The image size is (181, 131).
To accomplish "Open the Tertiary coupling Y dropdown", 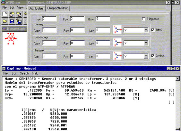I will coord(146,56).
